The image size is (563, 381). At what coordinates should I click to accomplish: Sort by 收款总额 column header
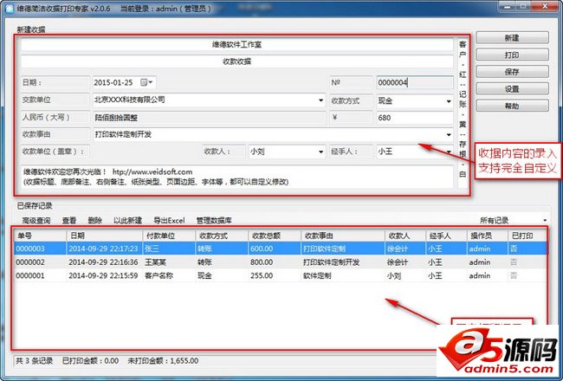275,236
